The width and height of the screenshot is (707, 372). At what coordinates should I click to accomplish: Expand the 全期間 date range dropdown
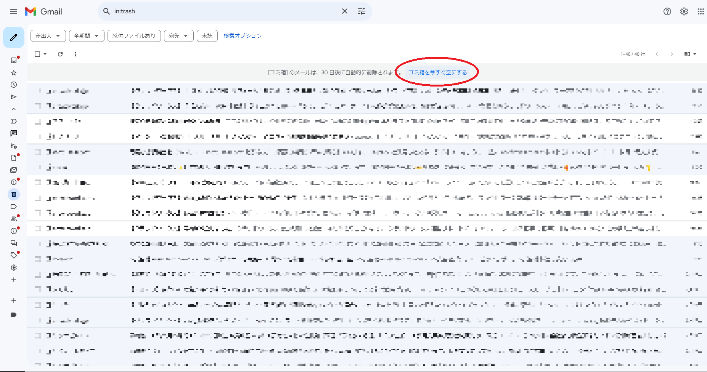point(87,36)
